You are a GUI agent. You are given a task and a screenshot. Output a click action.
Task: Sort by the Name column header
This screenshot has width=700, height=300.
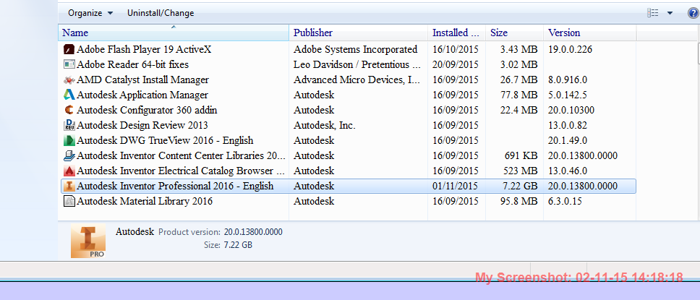pos(174,33)
